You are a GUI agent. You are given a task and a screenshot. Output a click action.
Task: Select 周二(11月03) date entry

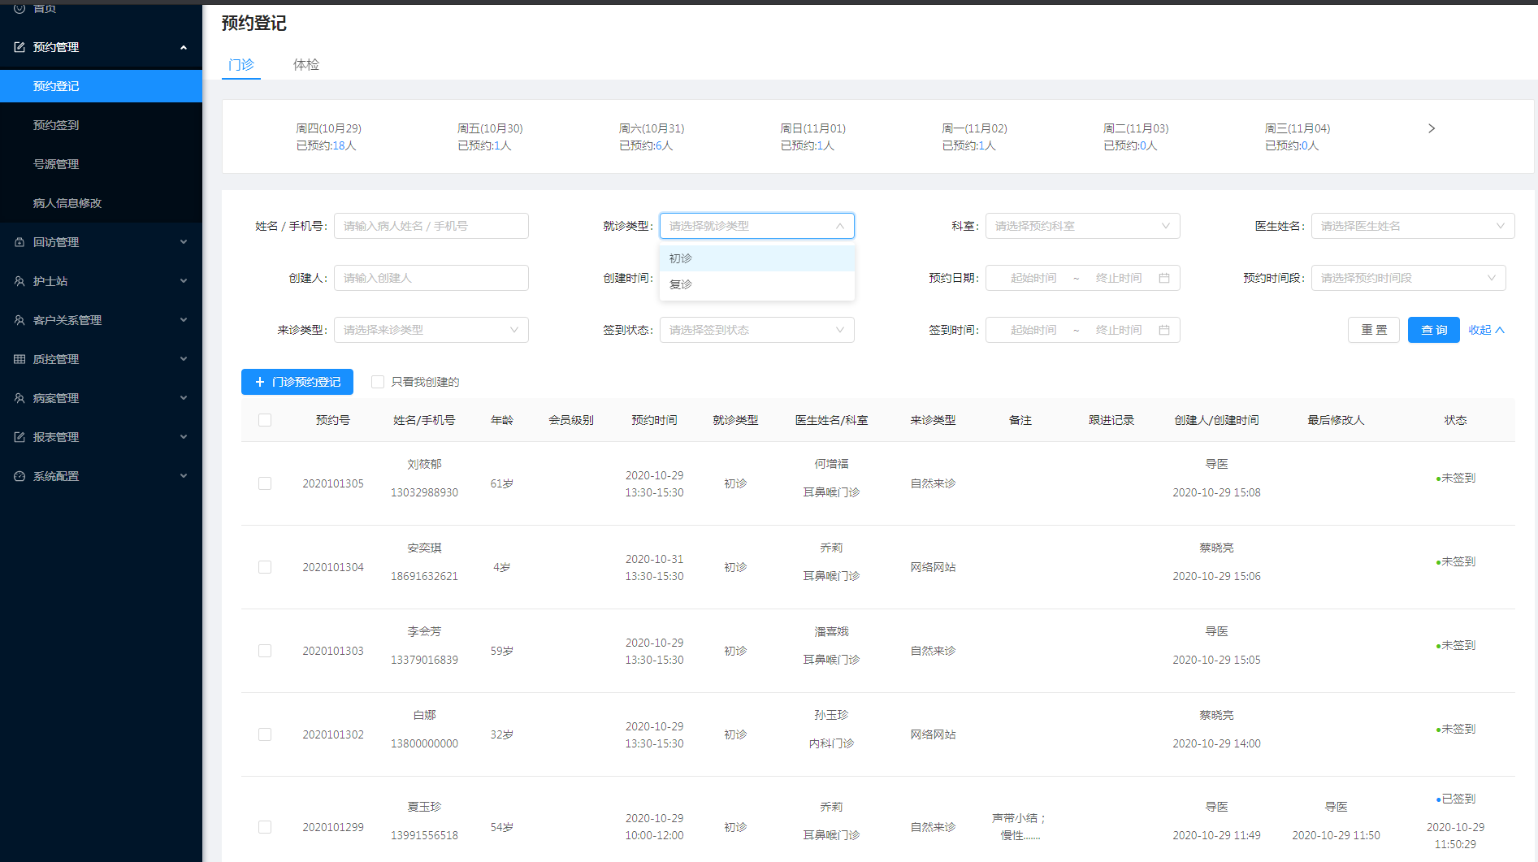click(1136, 136)
